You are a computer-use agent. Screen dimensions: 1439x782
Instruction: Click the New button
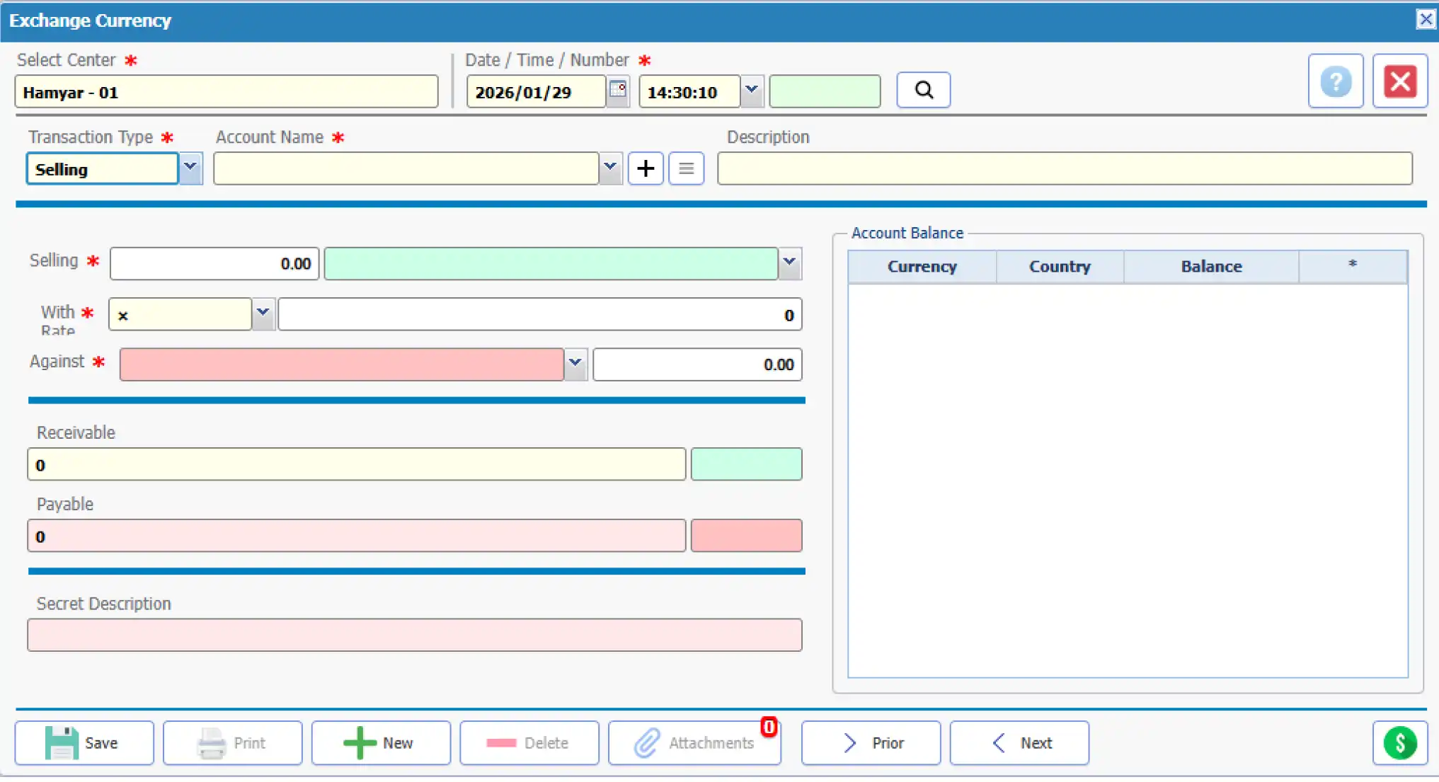click(x=380, y=743)
